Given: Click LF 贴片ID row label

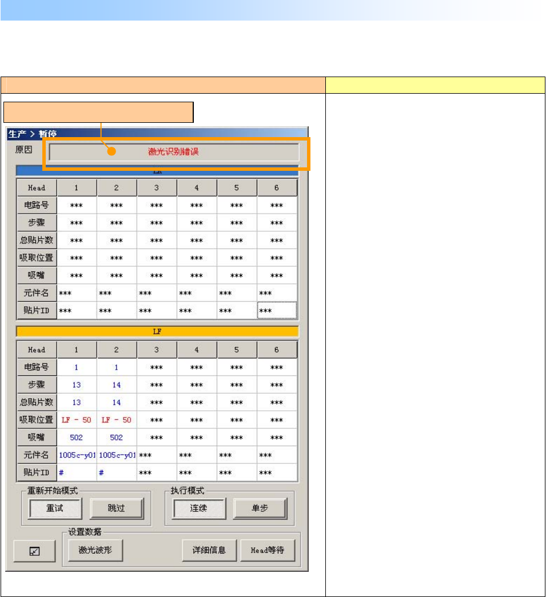Looking at the screenshot, I should (x=37, y=472).
